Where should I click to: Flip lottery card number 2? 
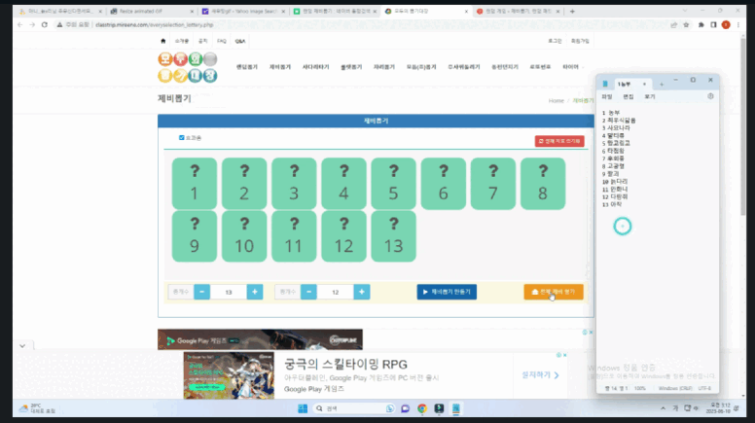tap(244, 184)
